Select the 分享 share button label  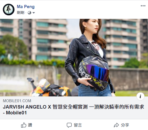coord(125,125)
